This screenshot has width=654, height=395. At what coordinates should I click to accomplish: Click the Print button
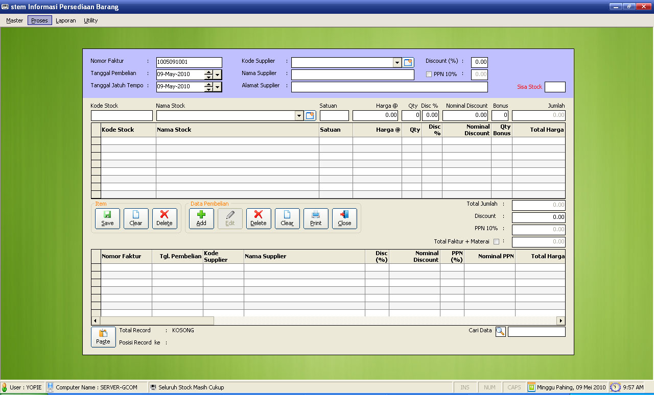[316, 218]
